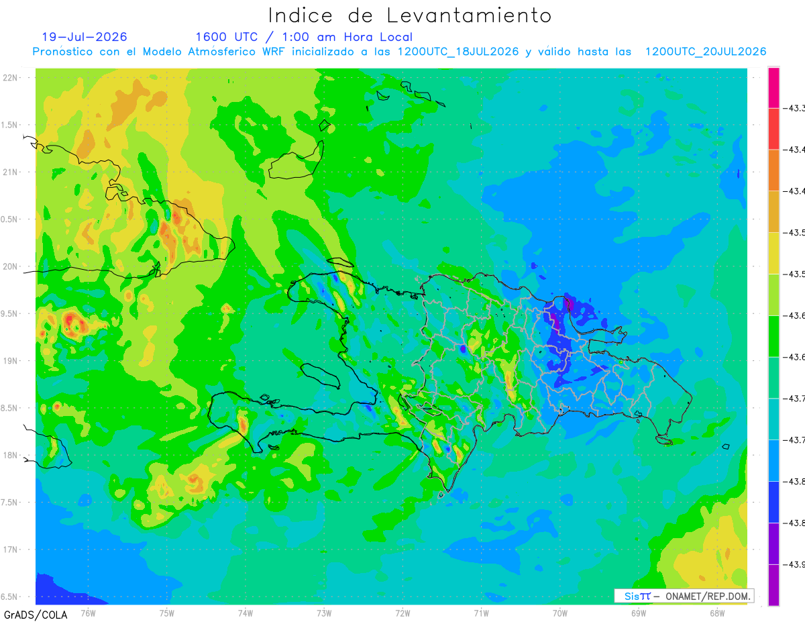The image size is (805, 622).
Task: Click the "20N" latitude label
Action: (x=11, y=266)
